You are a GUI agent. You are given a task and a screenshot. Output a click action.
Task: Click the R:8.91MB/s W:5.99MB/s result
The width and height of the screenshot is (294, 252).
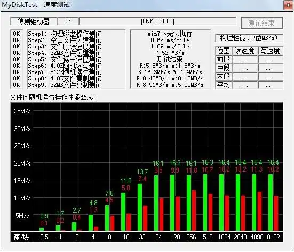170,85
